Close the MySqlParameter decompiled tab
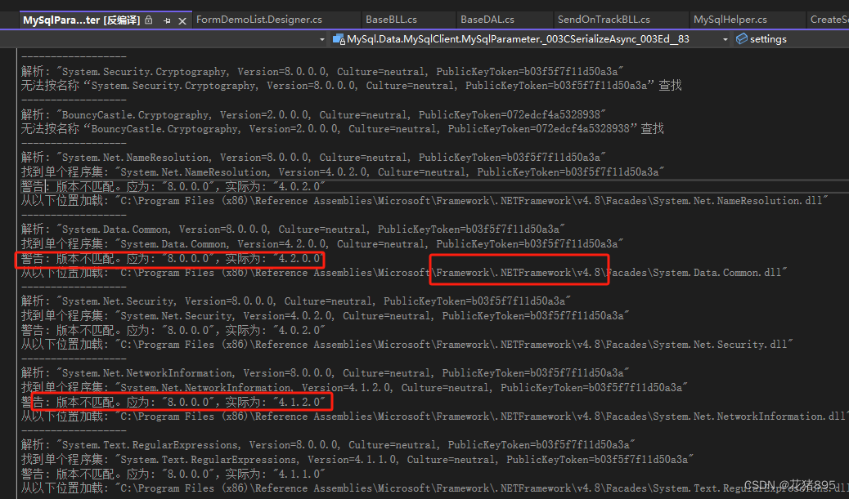Screen dimensions: 849x499 pos(182,20)
